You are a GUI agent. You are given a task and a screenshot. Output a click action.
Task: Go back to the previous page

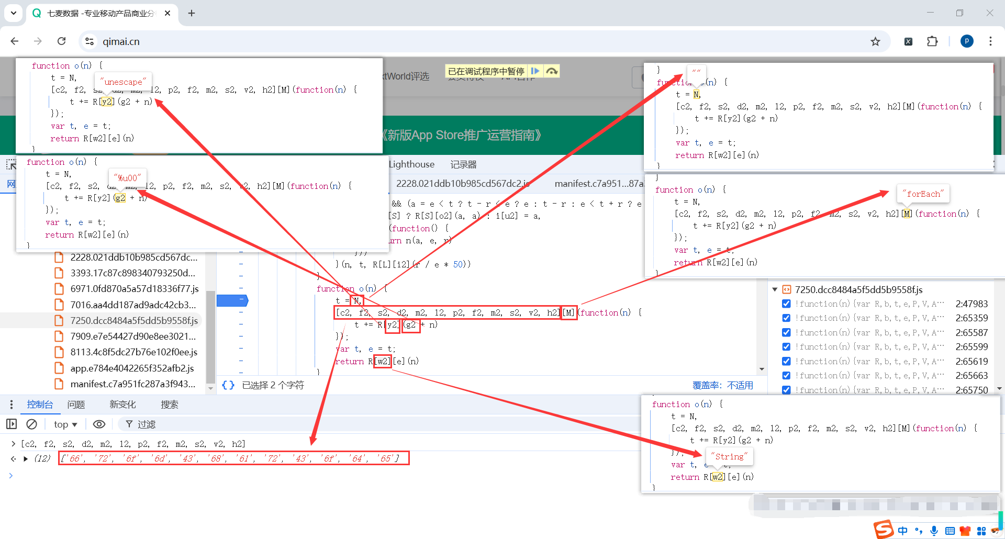[x=15, y=41]
